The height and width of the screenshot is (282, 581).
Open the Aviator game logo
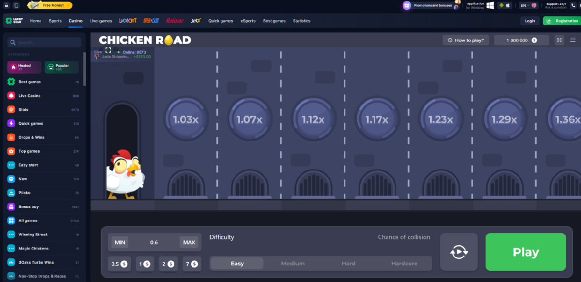coord(174,21)
